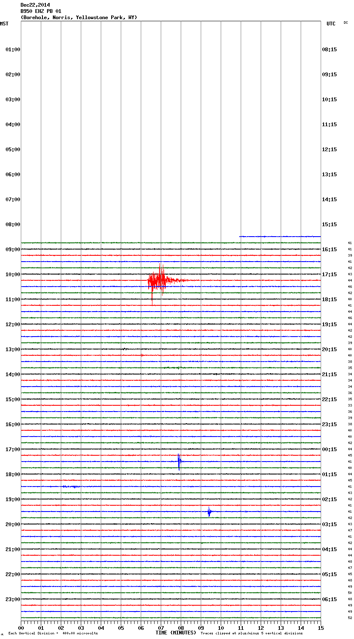This screenshot has height=639, width=354.
Task: Click the 11 minute label on the time axis
Action: point(241,628)
